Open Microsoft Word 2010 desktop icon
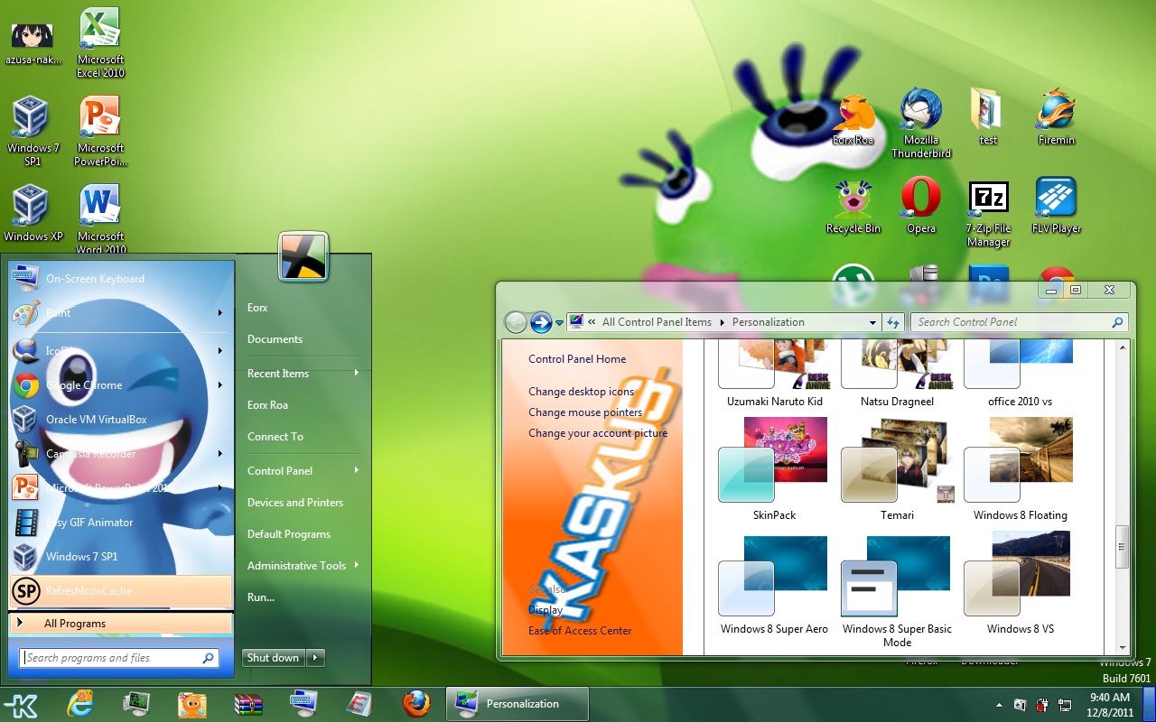The width and height of the screenshot is (1156, 722). point(100,219)
